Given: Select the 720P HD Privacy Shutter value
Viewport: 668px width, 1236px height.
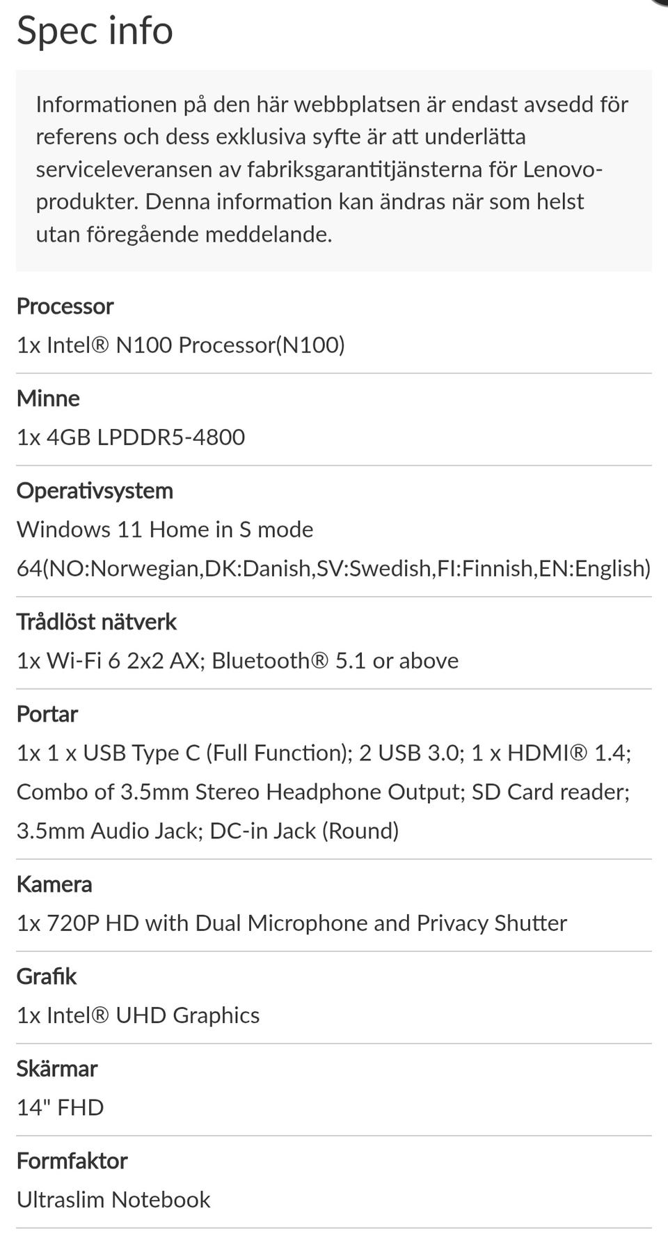Looking at the screenshot, I should click(292, 923).
